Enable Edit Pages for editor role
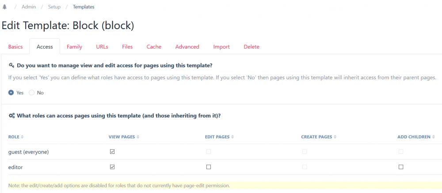The image size is (442, 193). click(x=209, y=167)
